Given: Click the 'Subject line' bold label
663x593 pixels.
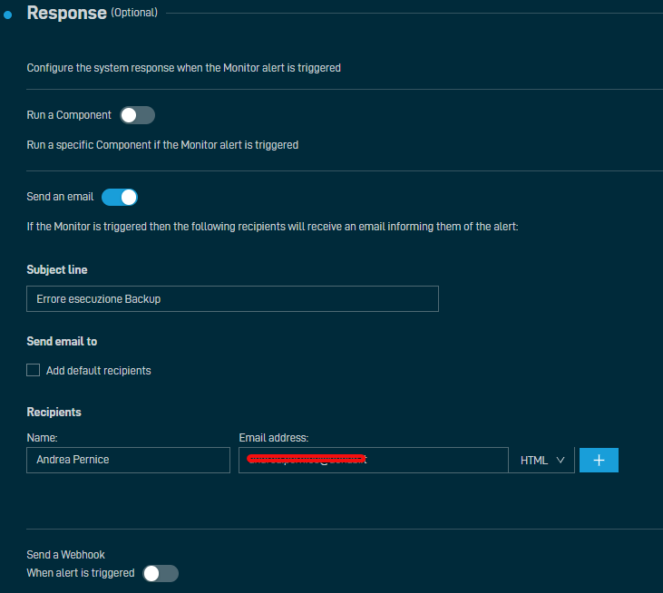Looking at the screenshot, I should point(57,269).
